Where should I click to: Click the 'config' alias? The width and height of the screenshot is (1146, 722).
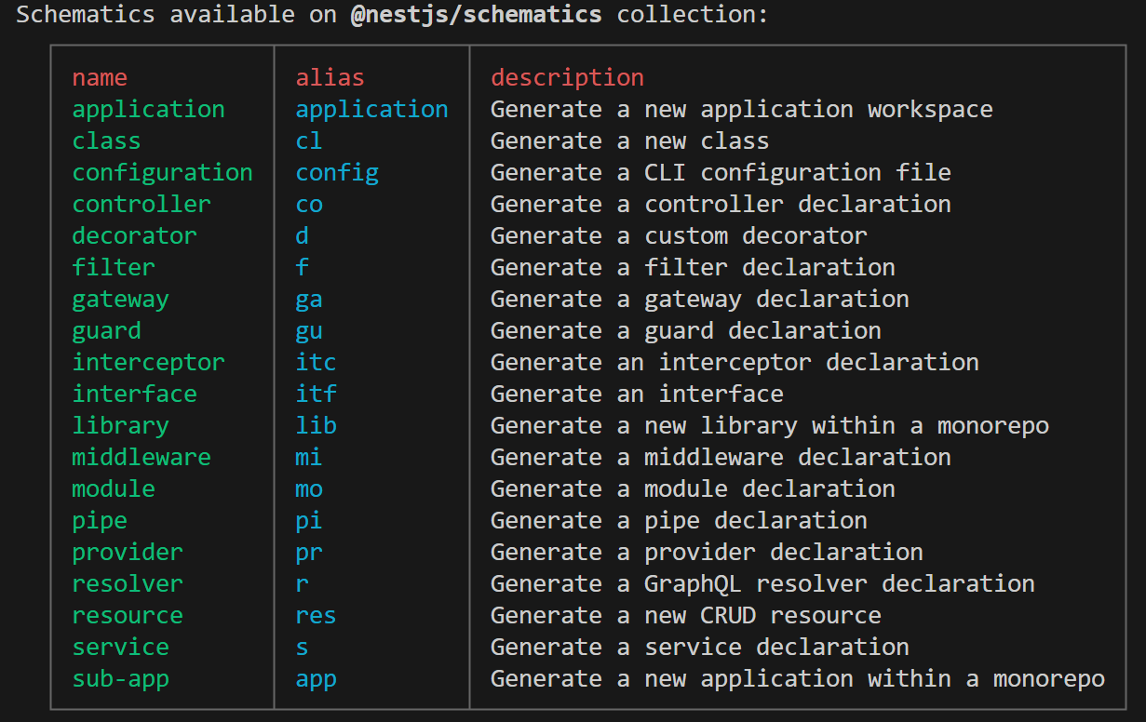tap(337, 173)
